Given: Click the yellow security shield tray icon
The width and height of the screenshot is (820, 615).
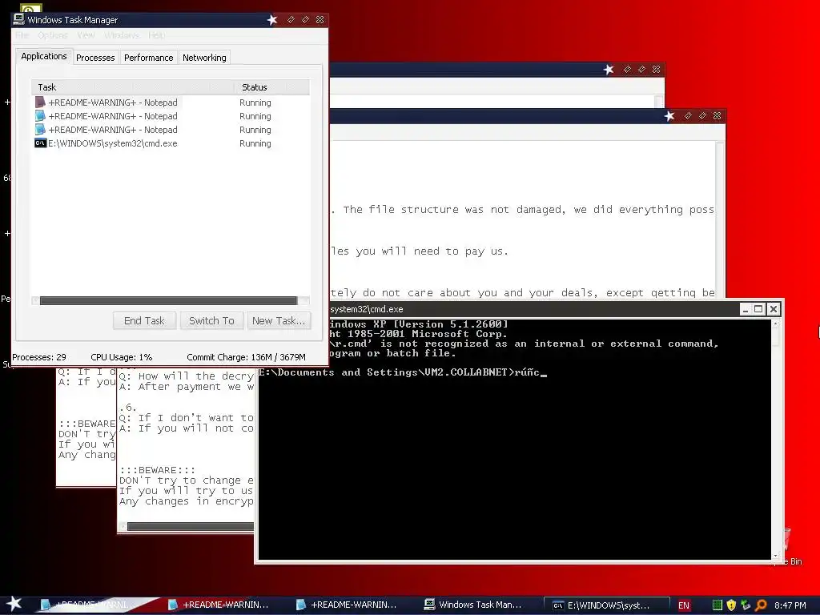Looking at the screenshot, I should [732, 605].
